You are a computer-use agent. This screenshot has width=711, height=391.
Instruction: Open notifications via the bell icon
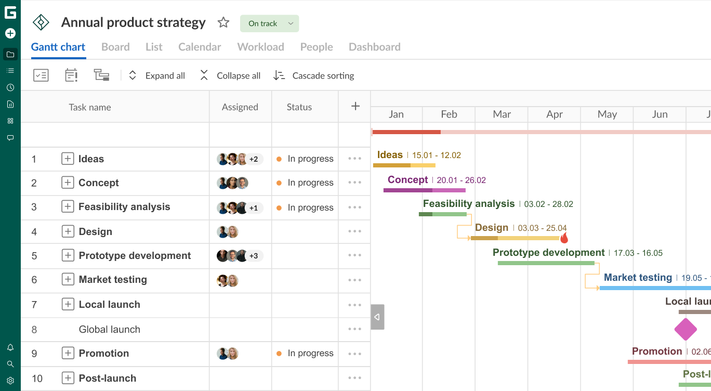tap(10, 346)
